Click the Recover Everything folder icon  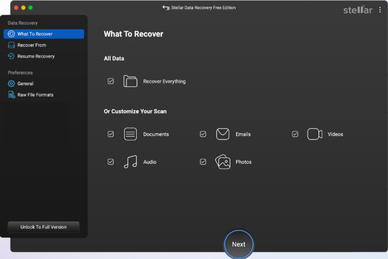point(130,81)
